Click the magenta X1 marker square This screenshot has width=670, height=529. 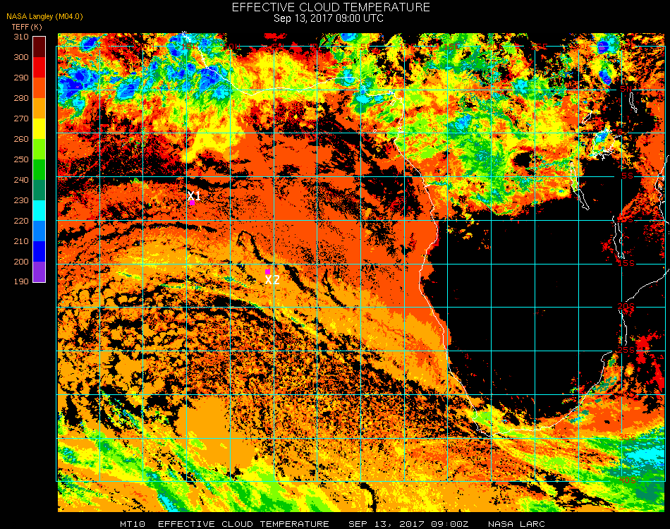[193, 202]
